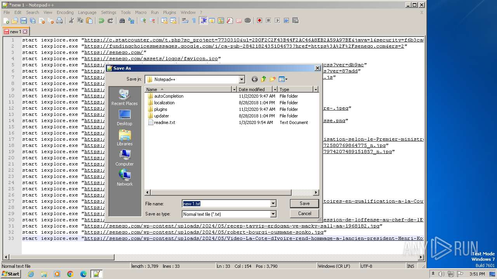Open Google Chrome from the taskbar
This screenshot has height=279, width=497.
70,274
